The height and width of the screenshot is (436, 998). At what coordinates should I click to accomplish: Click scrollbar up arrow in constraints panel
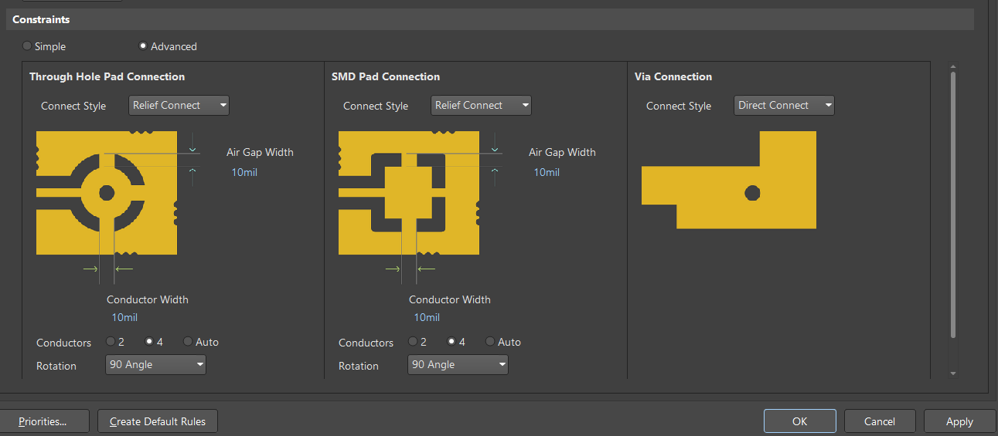point(952,66)
